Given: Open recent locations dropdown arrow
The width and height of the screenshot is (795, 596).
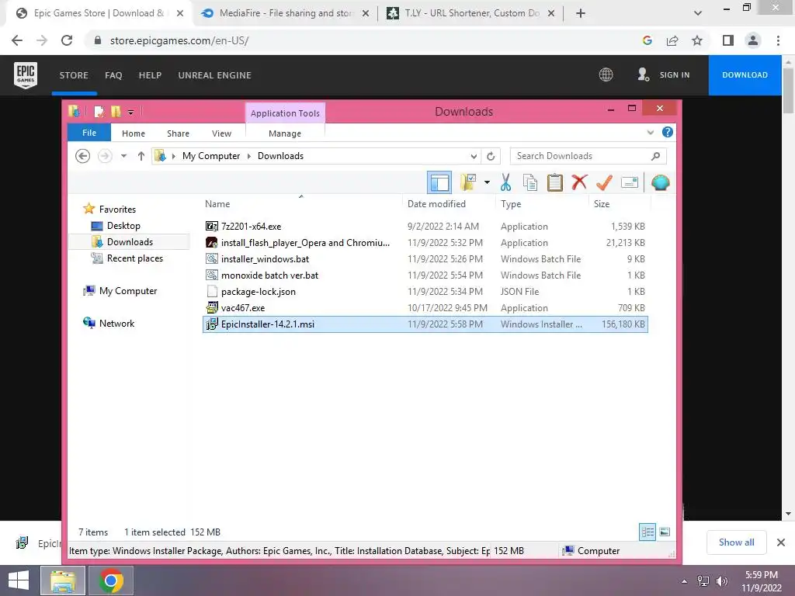Looking at the screenshot, I should (123, 156).
